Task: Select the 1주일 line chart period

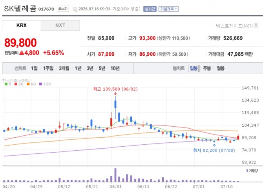Action: [x=48, y=68]
